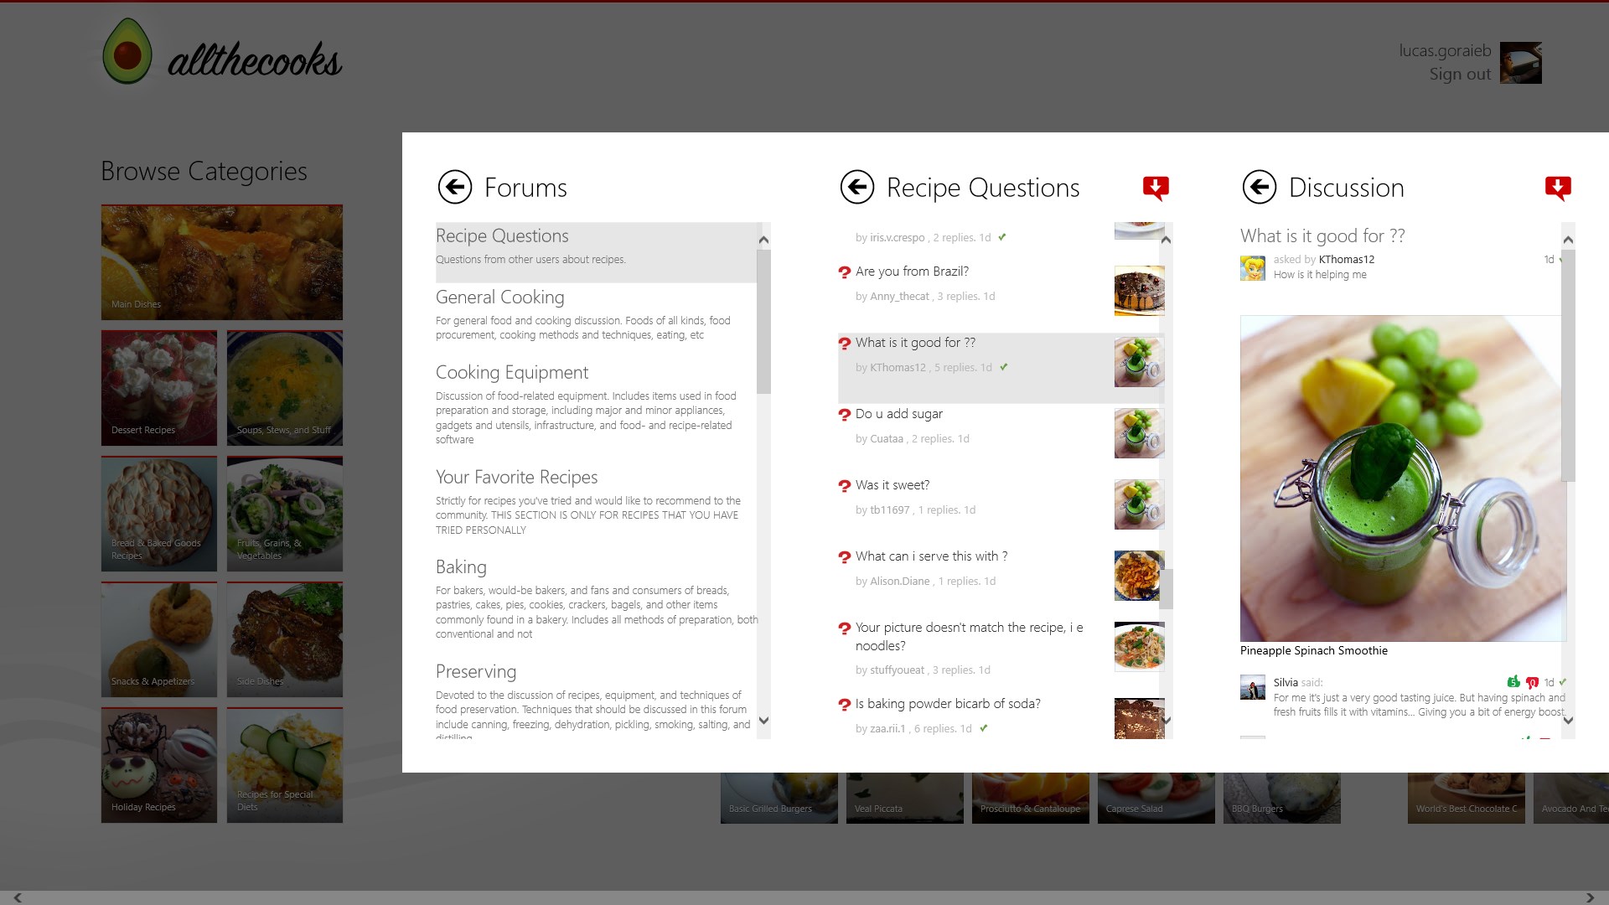Select the General Cooking forum
The width and height of the screenshot is (1609, 905).
[500, 297]
